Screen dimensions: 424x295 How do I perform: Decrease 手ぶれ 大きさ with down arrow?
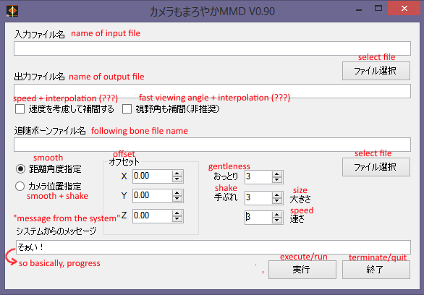pos(277,200)
